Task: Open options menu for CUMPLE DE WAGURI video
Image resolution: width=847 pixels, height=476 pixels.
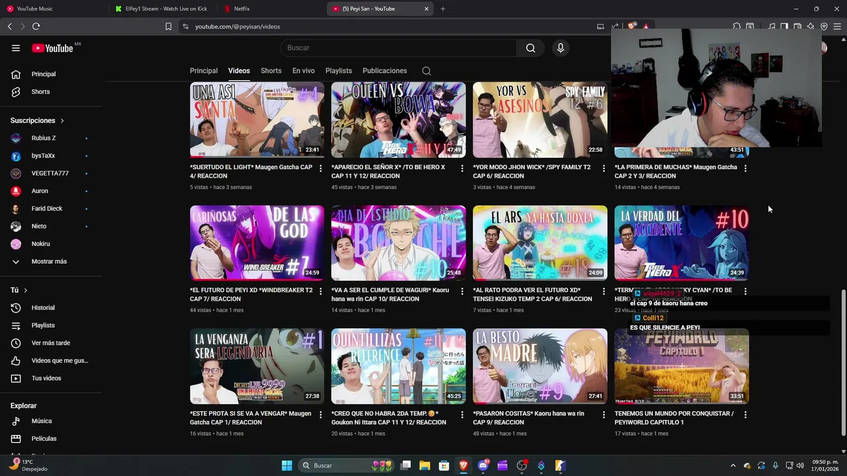Action: 462,292
